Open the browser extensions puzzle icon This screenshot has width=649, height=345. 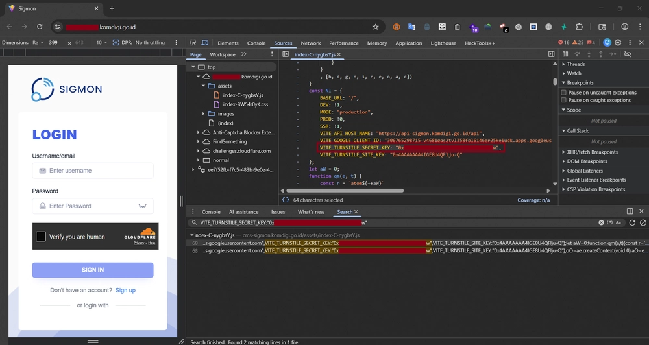point(579,27)
